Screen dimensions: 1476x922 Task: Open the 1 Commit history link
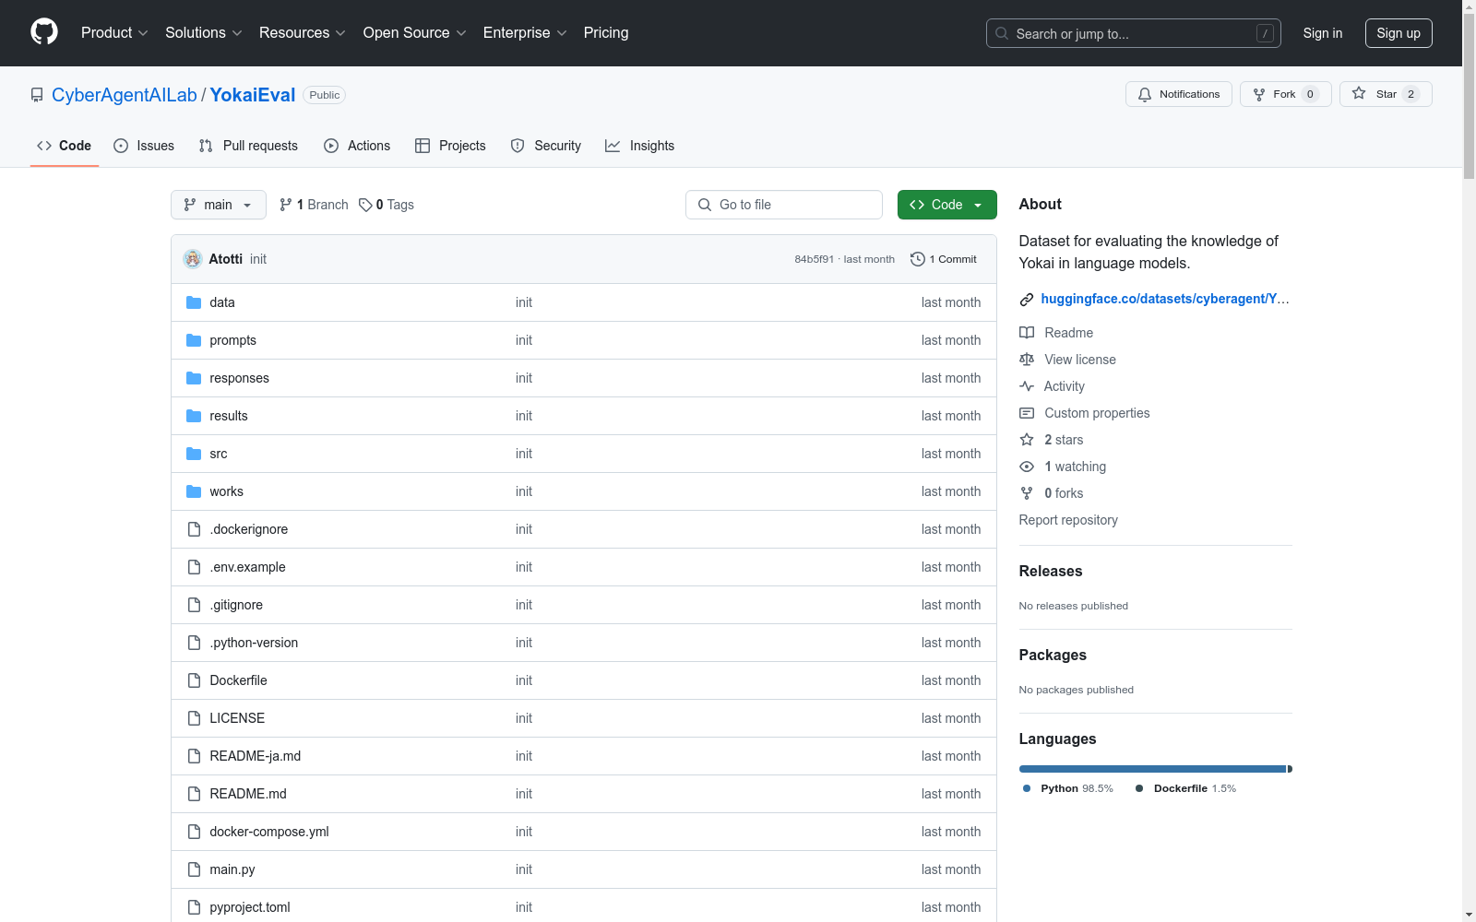tap(943, 259)
